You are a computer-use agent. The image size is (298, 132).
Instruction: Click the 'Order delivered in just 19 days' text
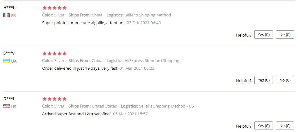click(80, 68)
